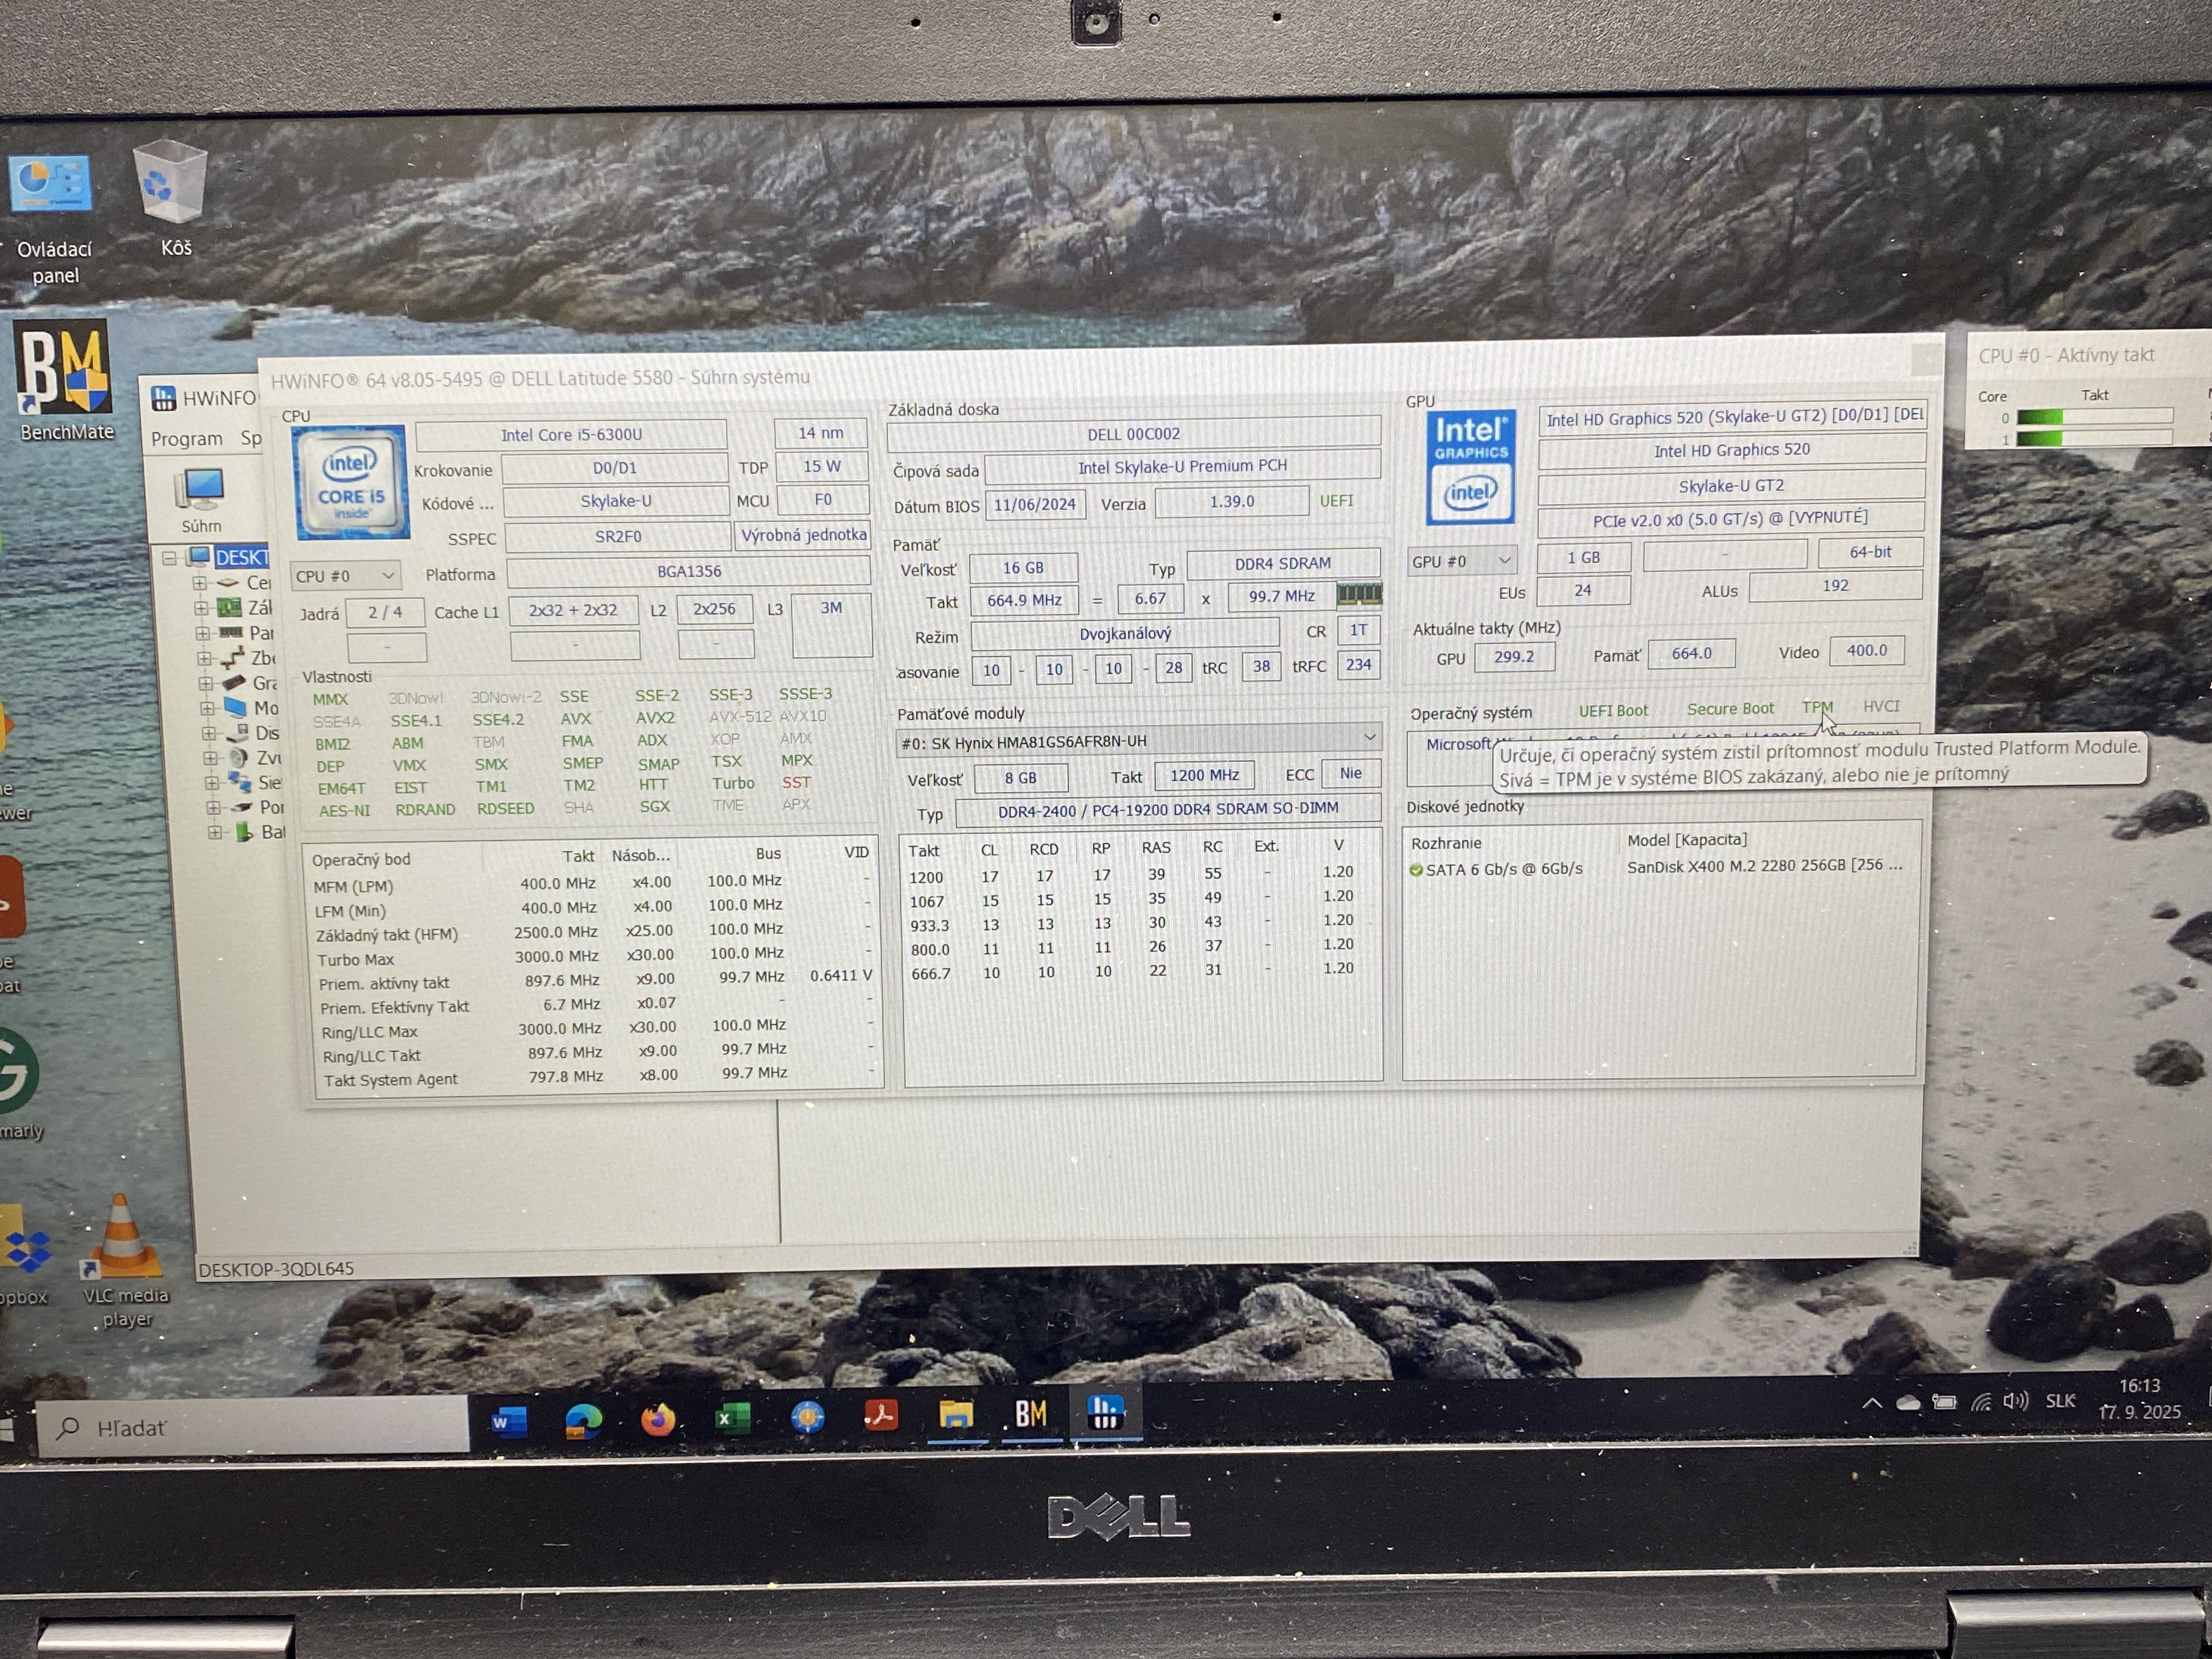Viewport: 2212px width, 1659px height.
Task: Click the Core 1 activity bar
Action: (2095, 438)
